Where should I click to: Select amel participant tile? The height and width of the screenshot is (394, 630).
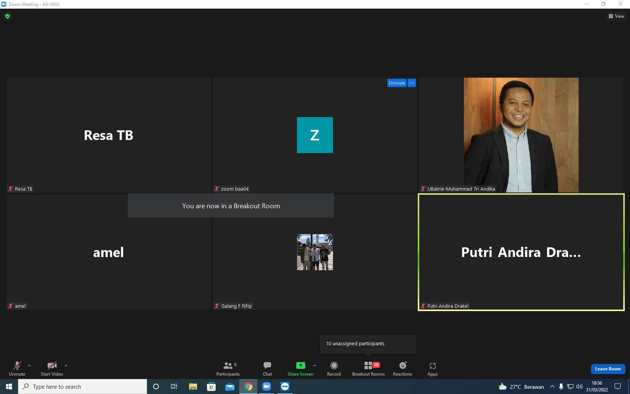coord(109,252)
